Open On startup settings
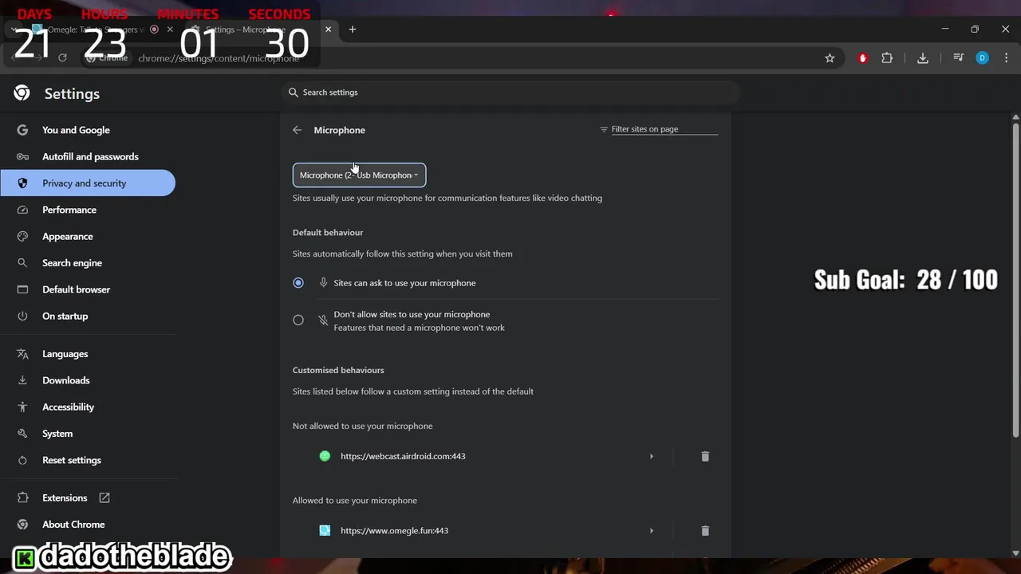This screenshot has width=1021, height=574. 65,316
